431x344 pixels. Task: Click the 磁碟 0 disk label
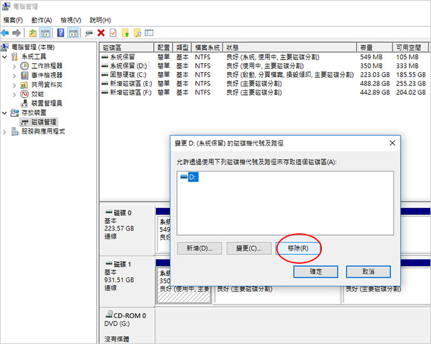click(122, 213)
